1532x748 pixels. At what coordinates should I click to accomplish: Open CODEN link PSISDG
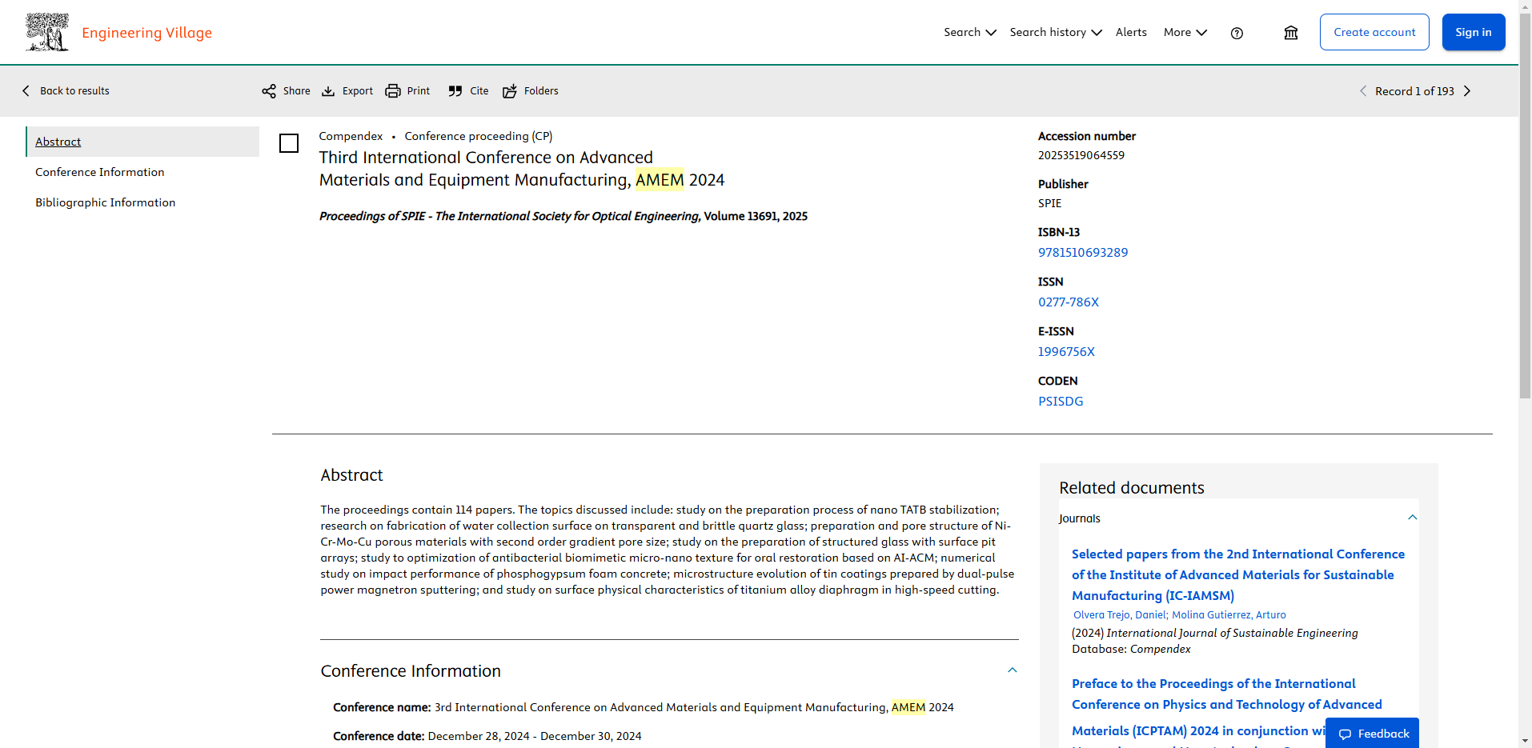click(1061, 402)
